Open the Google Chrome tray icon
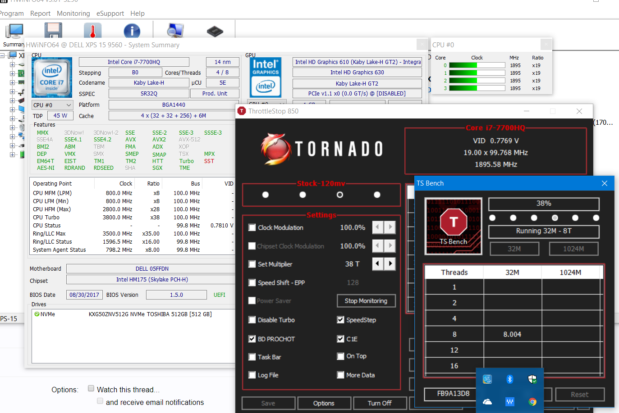Image resolution: width=619 pixels, height=413 pixels. tap(532, 402)
